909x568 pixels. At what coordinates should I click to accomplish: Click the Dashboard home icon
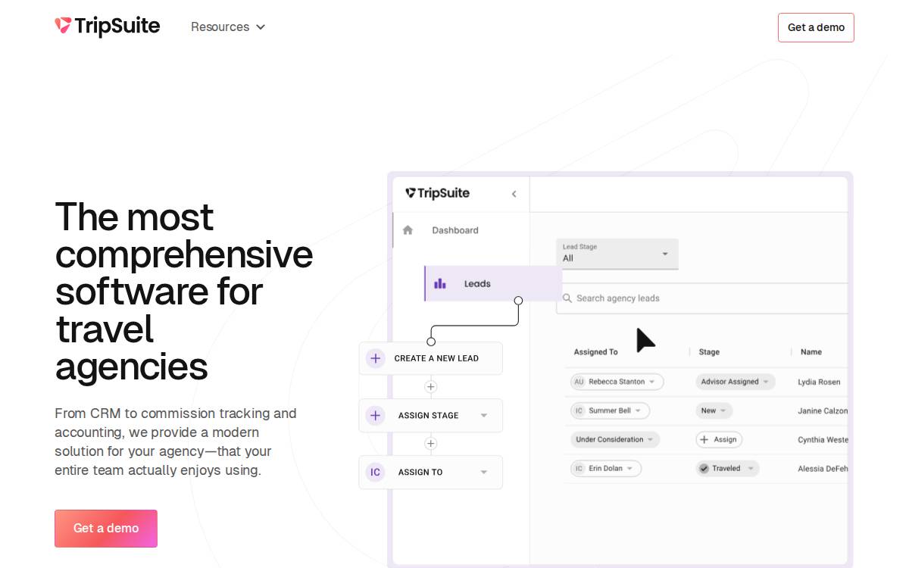click(408, 230)
